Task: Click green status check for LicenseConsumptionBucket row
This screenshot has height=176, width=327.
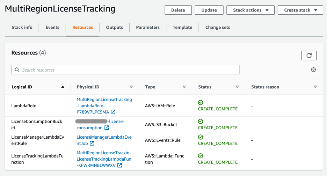Action: pyautogui.click(x=201, y=122)
